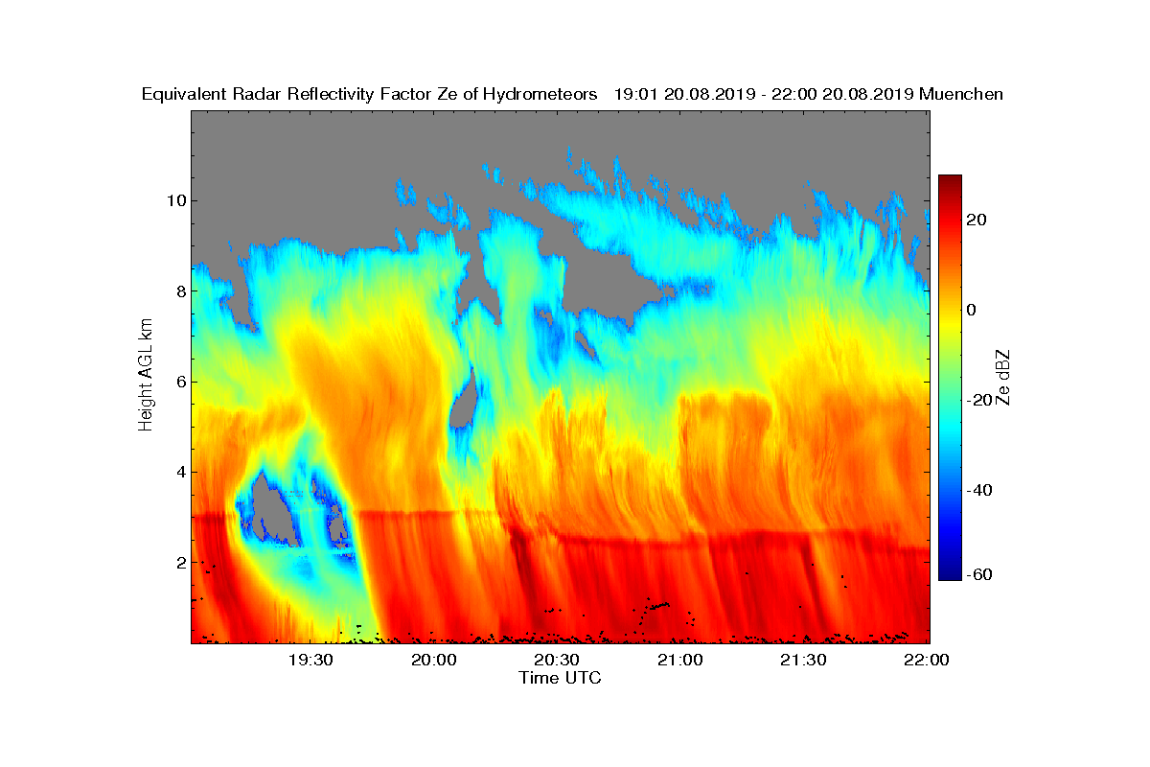
Task: Click the height label 4
Action: pos(181,472)
